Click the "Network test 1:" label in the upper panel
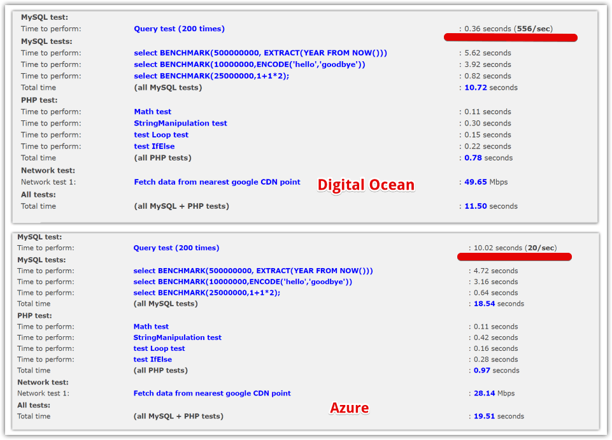 (48, 182)
